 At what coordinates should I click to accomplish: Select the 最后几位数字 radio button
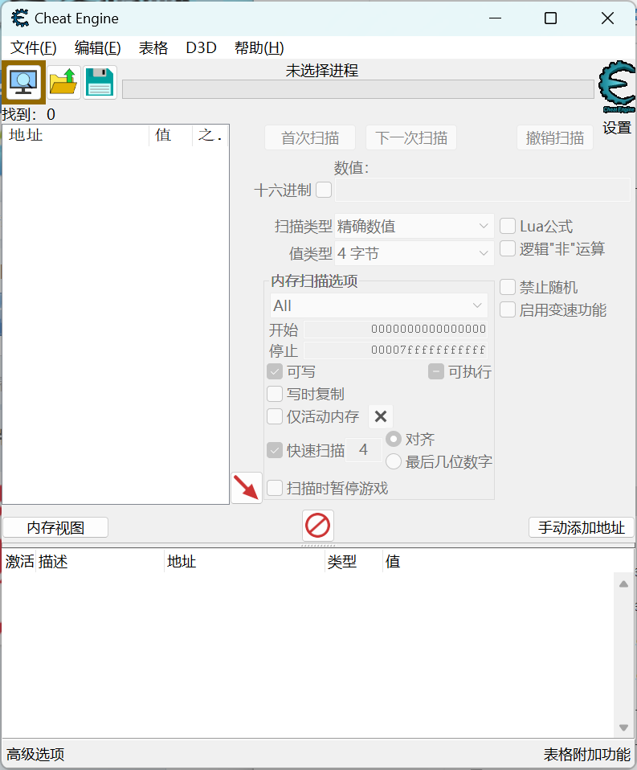(x=394, y=461)
